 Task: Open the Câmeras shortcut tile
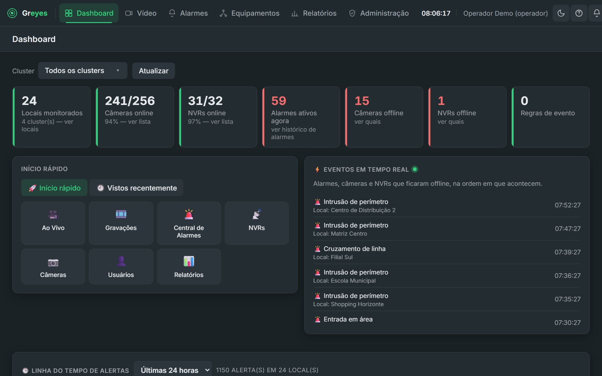click(53, 266)
